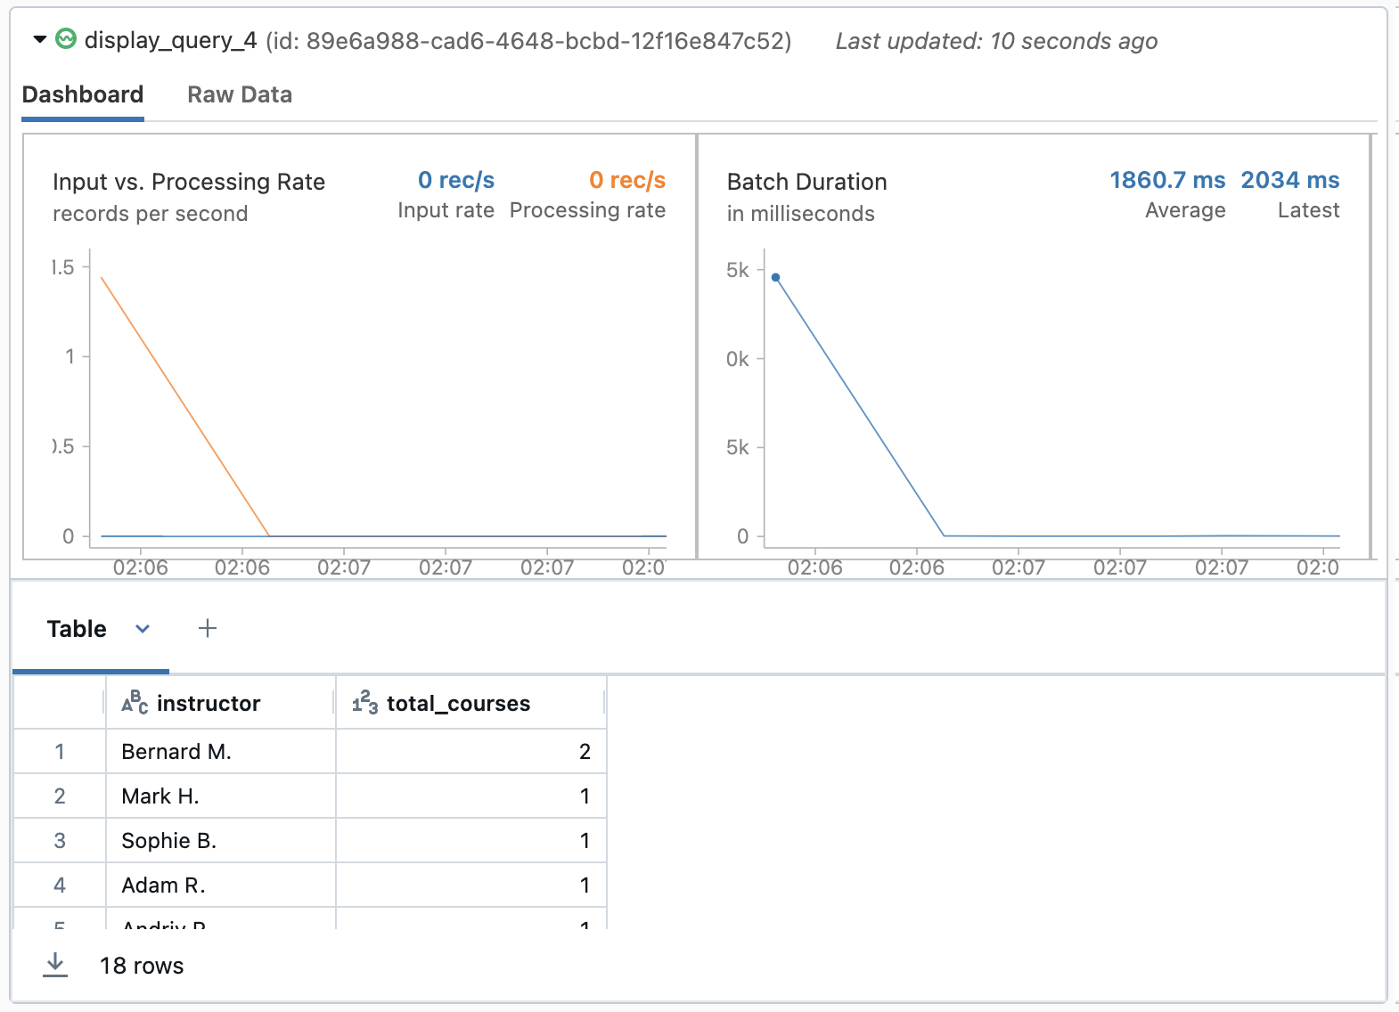Click the instructor column header
This screenshot has height=1012, width=1399.
(220, 703)
